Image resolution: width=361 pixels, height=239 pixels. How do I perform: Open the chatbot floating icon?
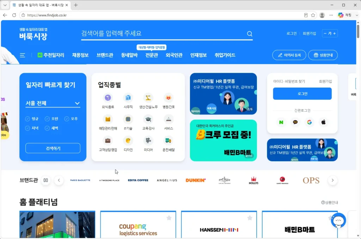point(338,220)
